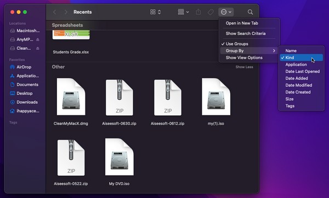
Task: Click the CleanMyMacX.dmg filename label
Action: click(x=71, y=124)
